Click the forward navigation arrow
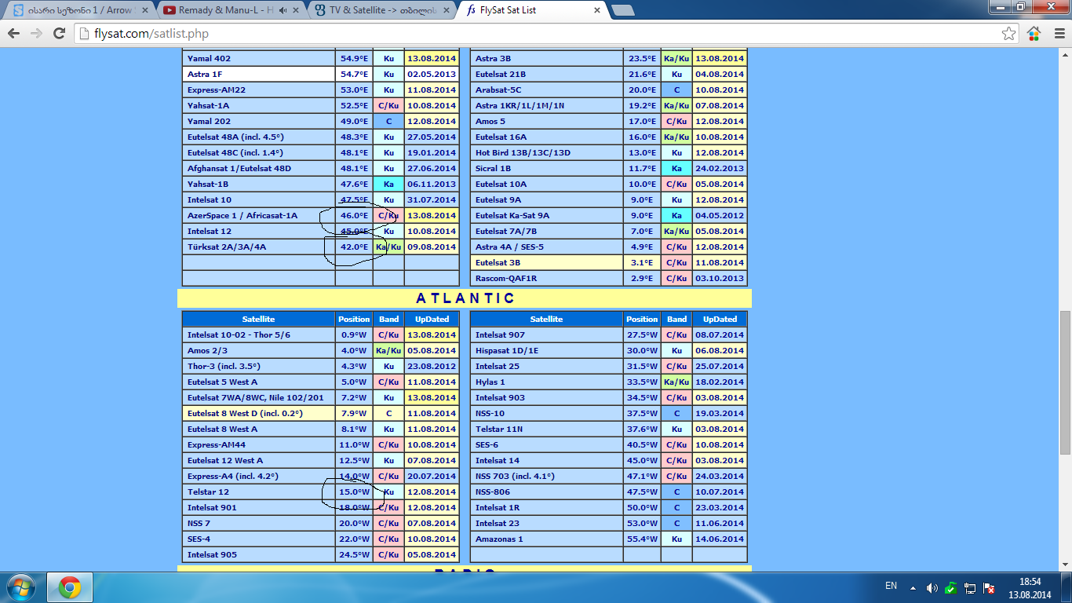The image size is (1072, 603). point(36,34)
